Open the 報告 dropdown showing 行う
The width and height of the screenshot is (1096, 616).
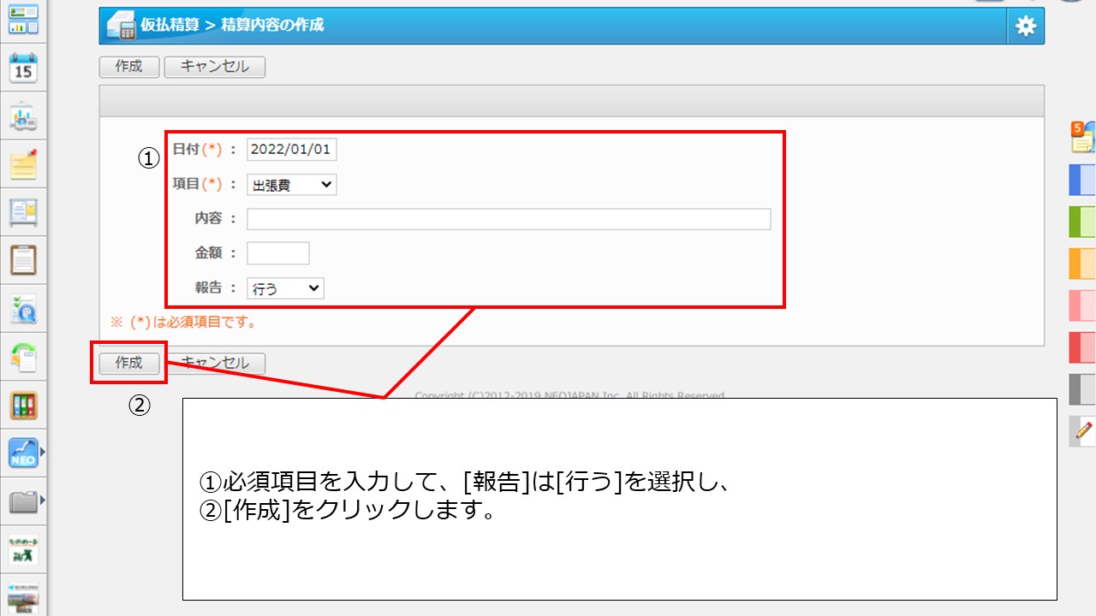pyautogui.click(x=286, y=288)
